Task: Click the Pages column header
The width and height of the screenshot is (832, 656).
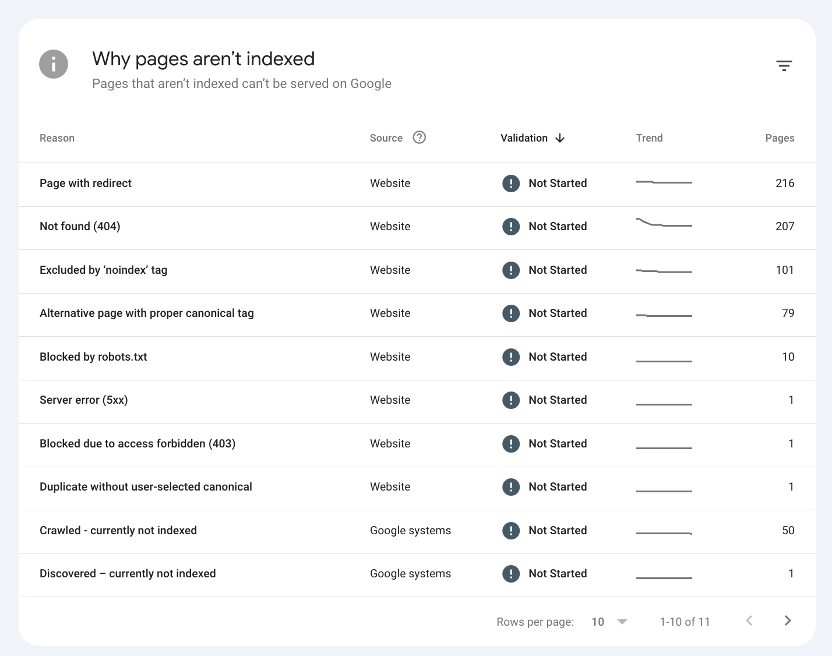Action: [780, 138]
